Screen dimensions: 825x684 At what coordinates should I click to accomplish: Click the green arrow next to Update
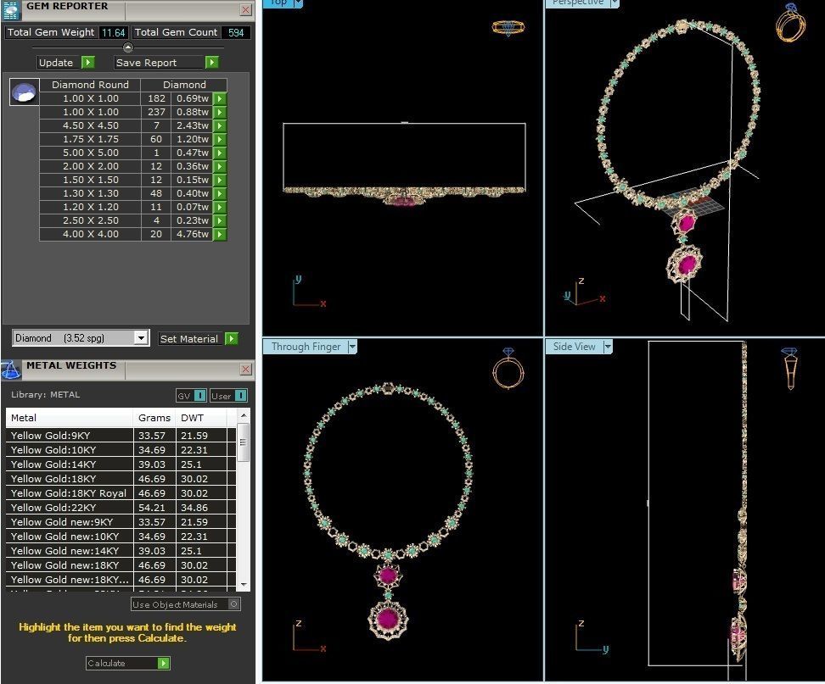click(x=88, y=63)
